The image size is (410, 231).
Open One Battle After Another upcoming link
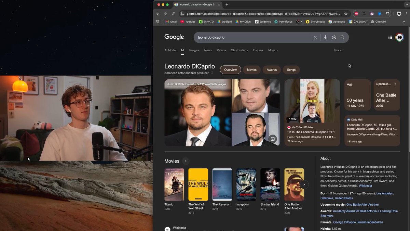pos(363,205)
